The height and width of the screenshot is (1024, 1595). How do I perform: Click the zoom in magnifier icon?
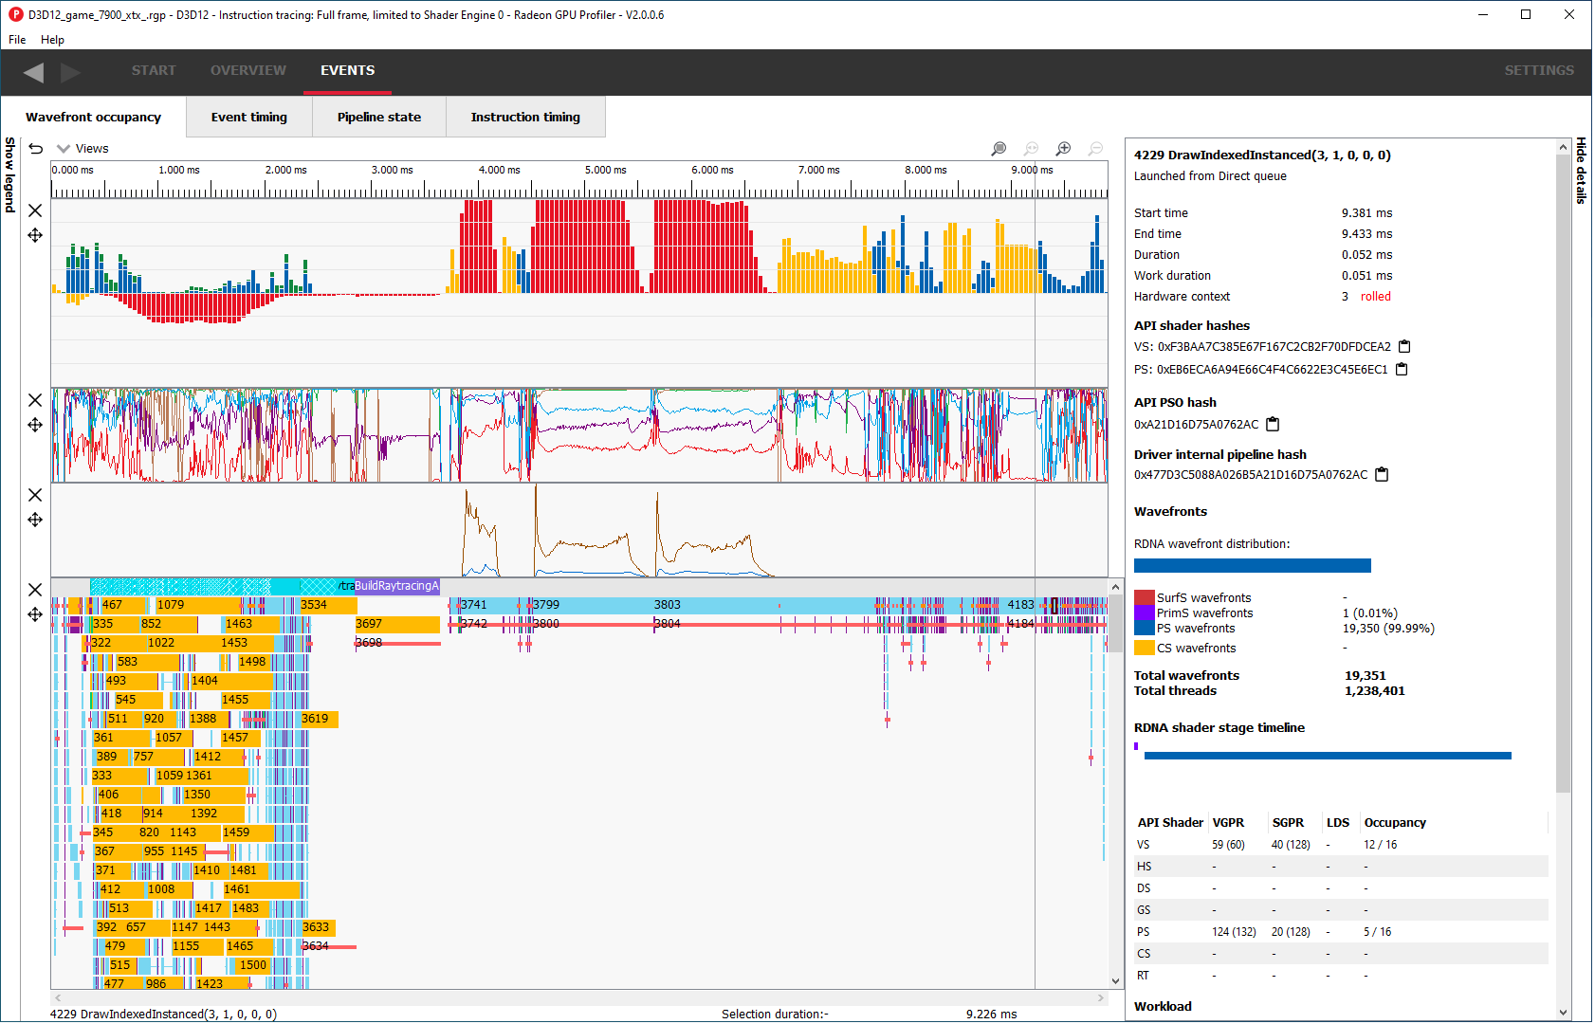pos(1063,148)
